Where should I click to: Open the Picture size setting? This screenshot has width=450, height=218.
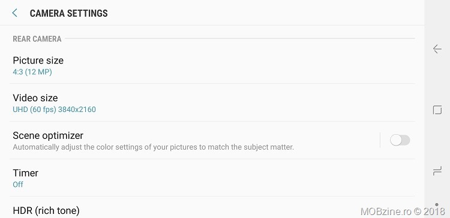pos(212,66)
